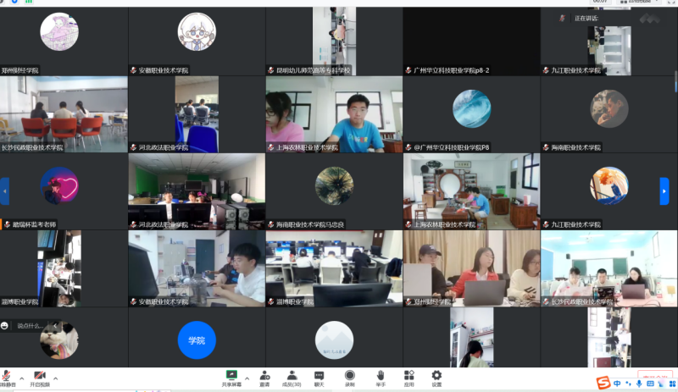678x392 pixels.
Task: Toggle the microphone mute button
Action: [x=5, y=377]
